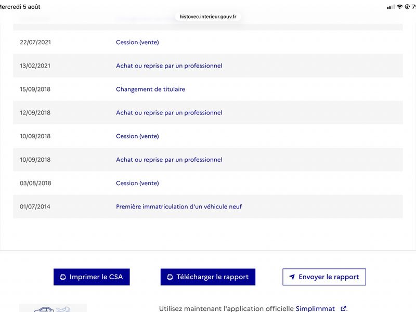Select the 03/08/2018 Cession (vente) entry
This screenshot has width=416, height=312.
207,183
